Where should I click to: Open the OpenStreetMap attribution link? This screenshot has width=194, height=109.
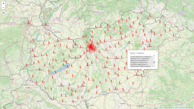[x=179, y=108]
